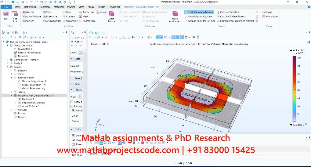Add a Slice plot
The height and width of the screenshot is (167, 311).
47,12
